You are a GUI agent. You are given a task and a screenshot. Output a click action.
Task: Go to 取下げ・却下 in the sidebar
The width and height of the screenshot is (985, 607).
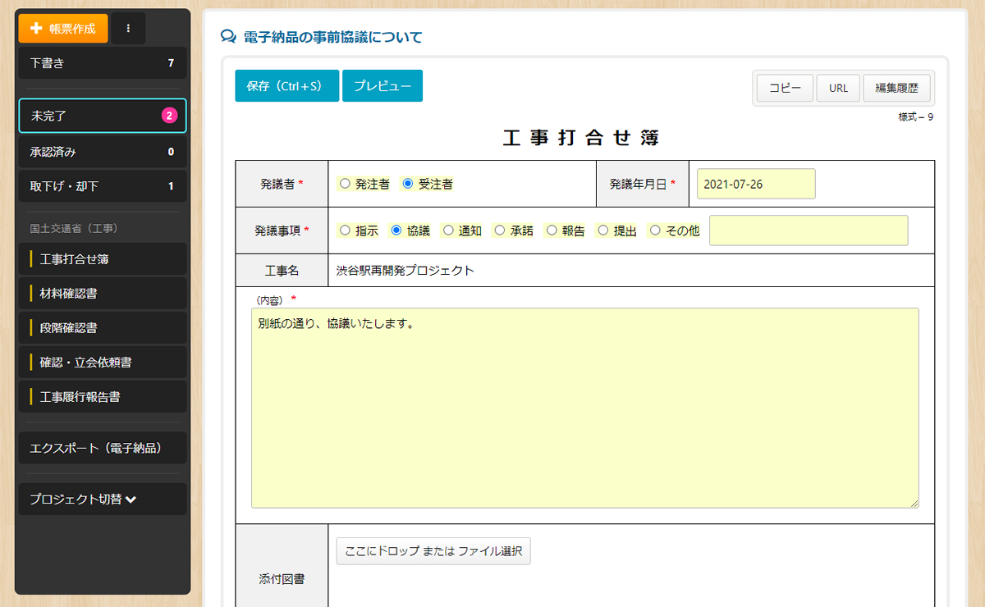103,186
